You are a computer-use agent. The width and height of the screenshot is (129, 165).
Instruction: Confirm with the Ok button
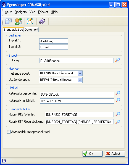click(x=93, y=154)
